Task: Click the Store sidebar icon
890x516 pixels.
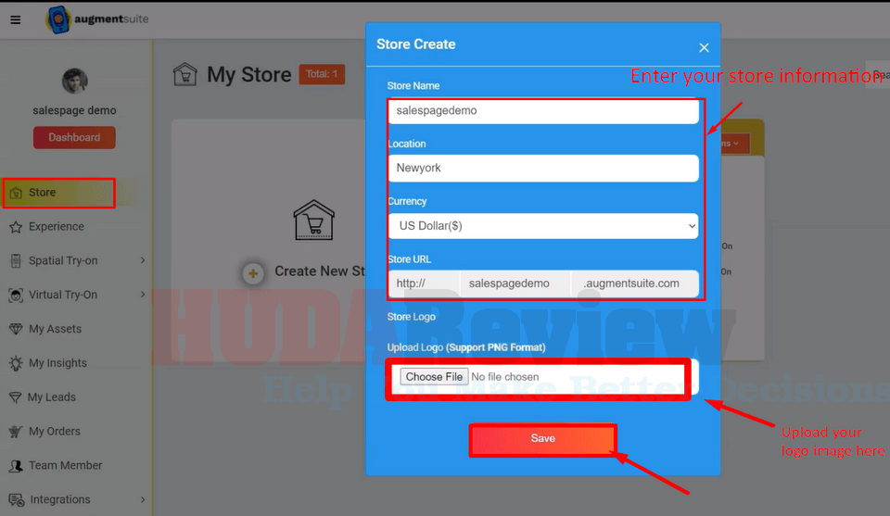Action: (16, 193)
